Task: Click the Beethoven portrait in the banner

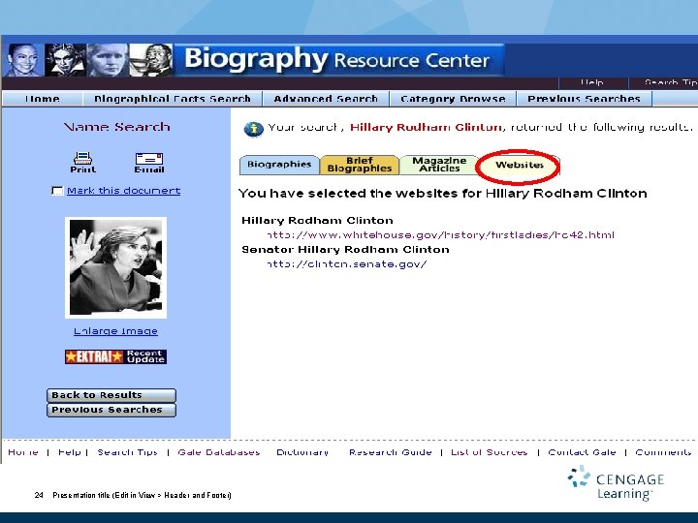Action: 66,60
